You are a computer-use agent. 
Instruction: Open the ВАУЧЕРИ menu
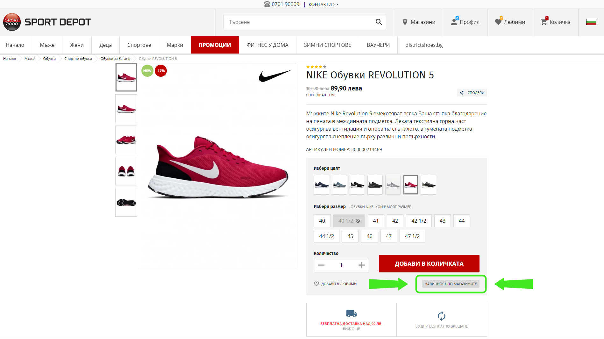(x=378, y=45)
